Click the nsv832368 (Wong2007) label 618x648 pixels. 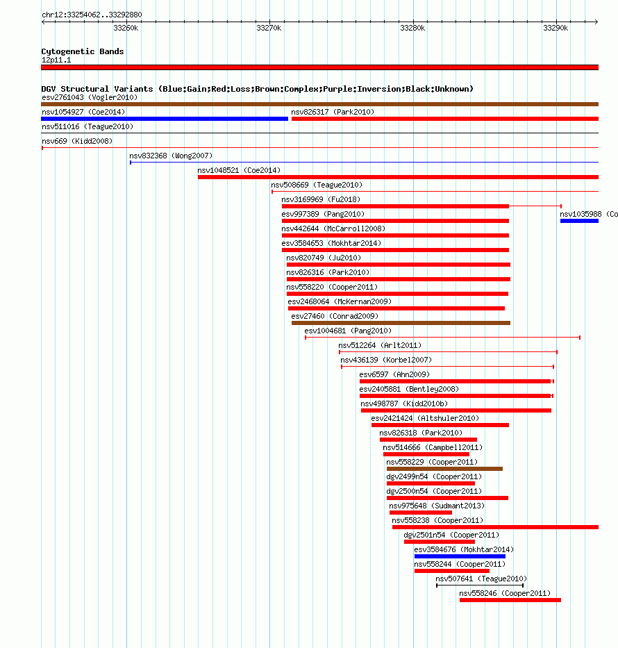pos(171,156)
